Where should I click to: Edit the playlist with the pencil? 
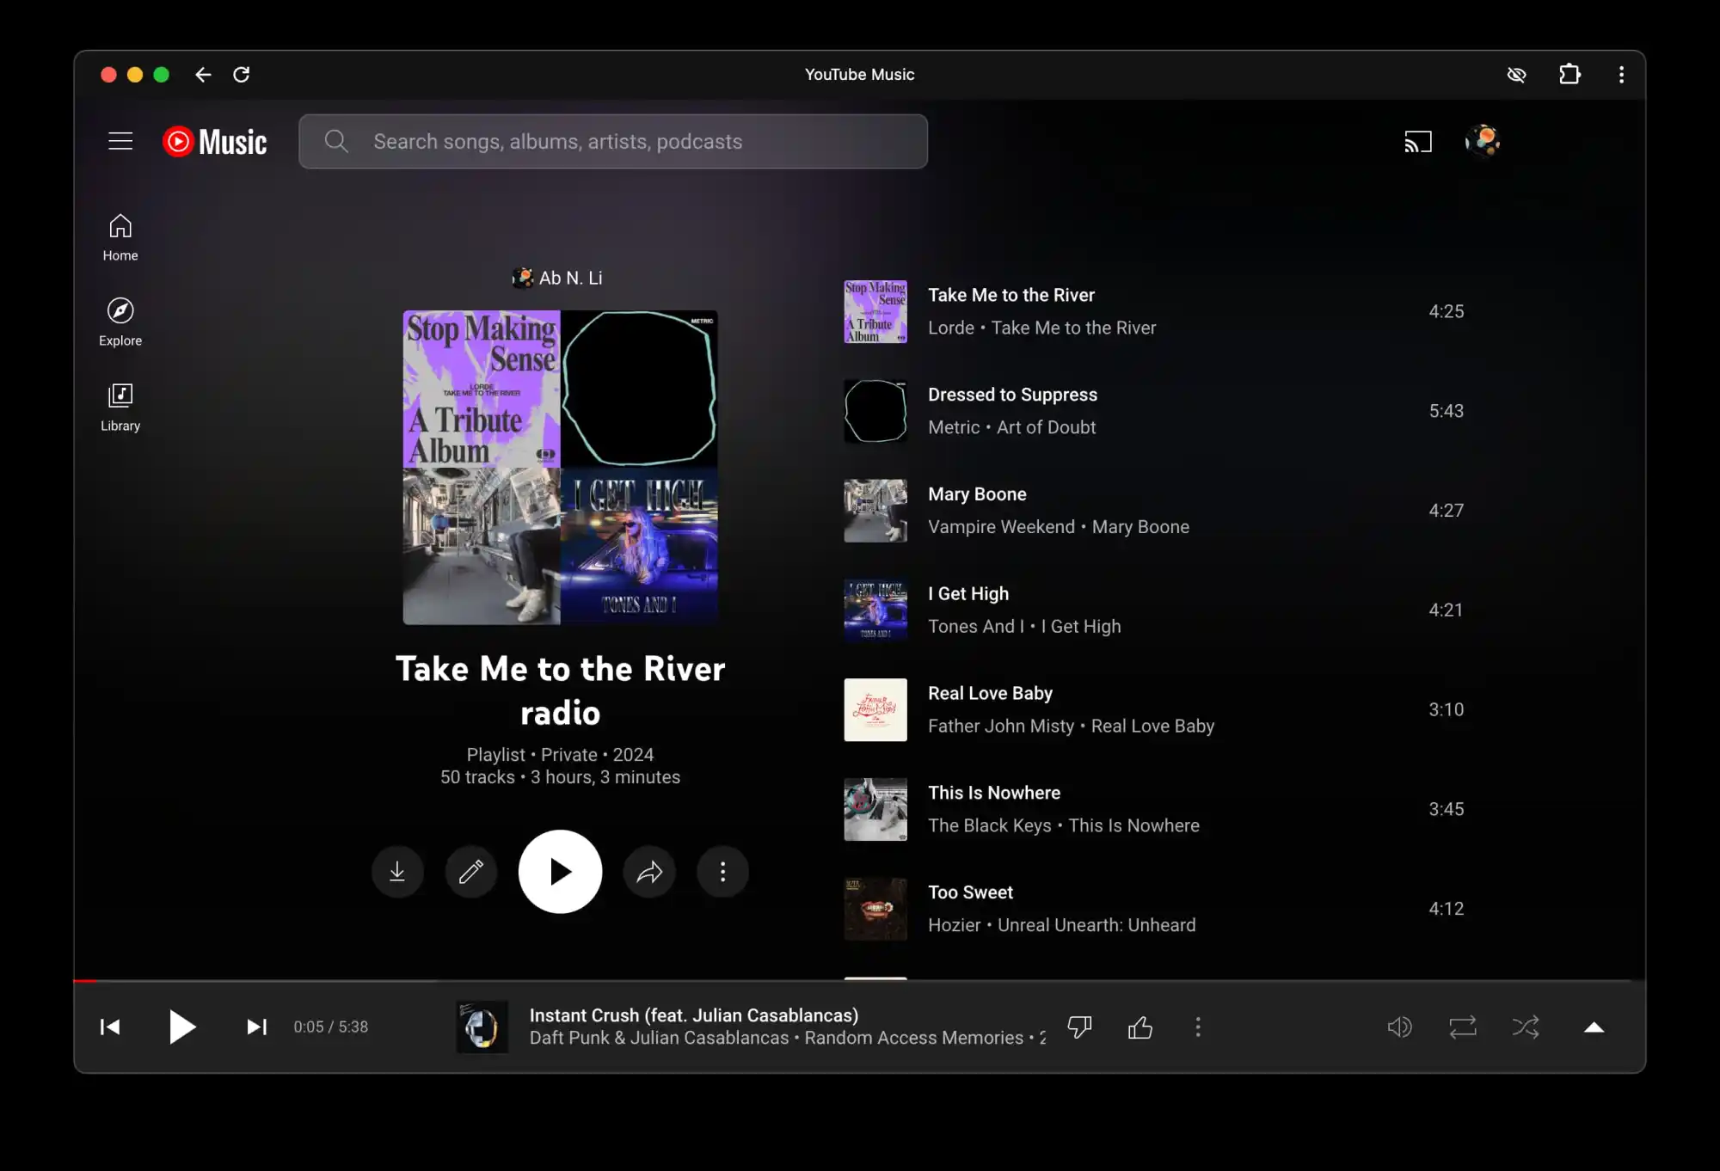click(471, 872)
